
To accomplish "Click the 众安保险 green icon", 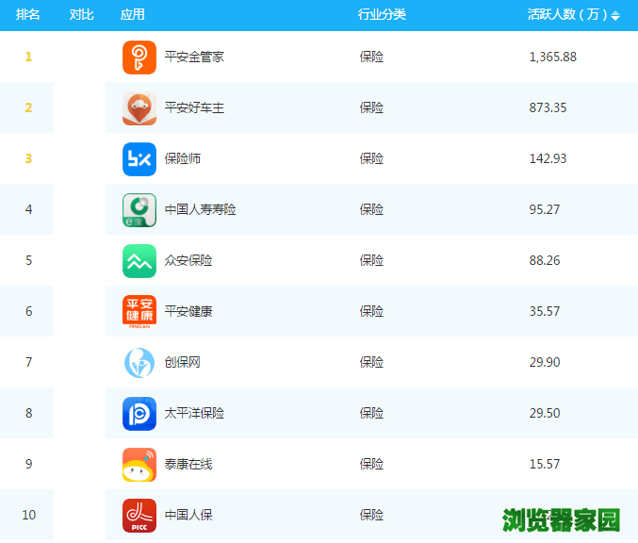I will click(x=139, y=261).
